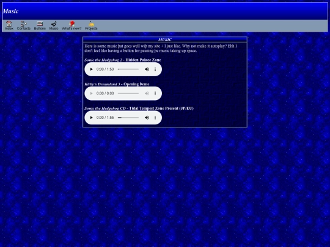Image resolution: width=330 pixels, height=247 pixels.
Task: Click the 0:00 / 0:00 time display
Action: pos(105,93)
